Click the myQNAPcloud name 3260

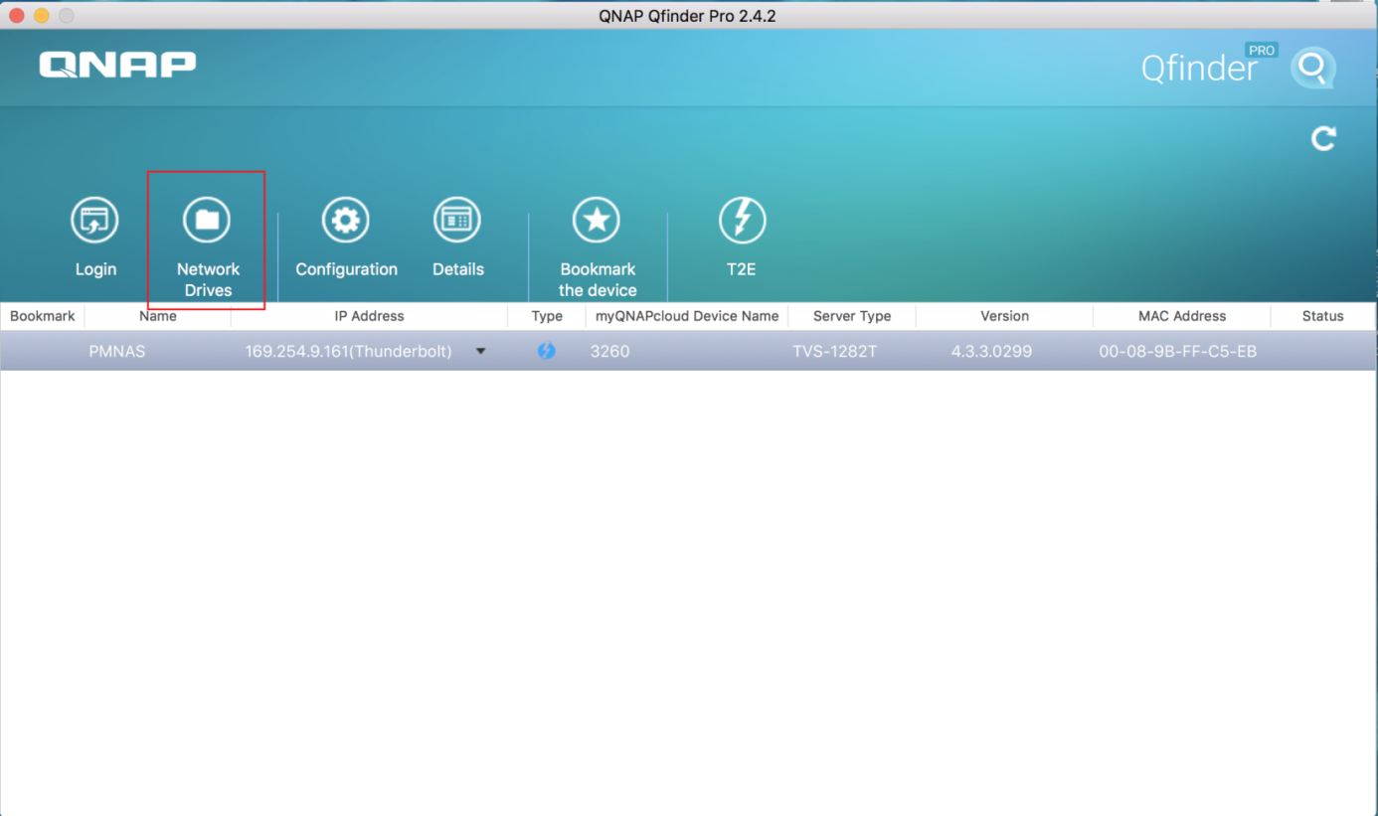(609, 351)
